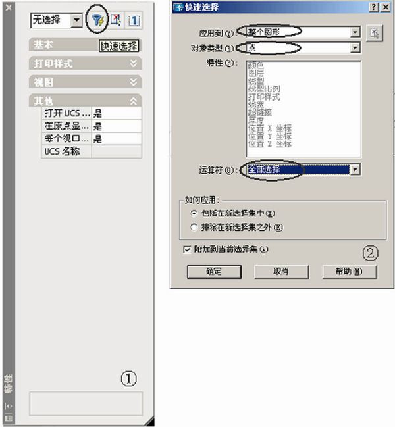Click the 取消 button
The width and height of the screenshot is (395, 427).
(281, 272)
